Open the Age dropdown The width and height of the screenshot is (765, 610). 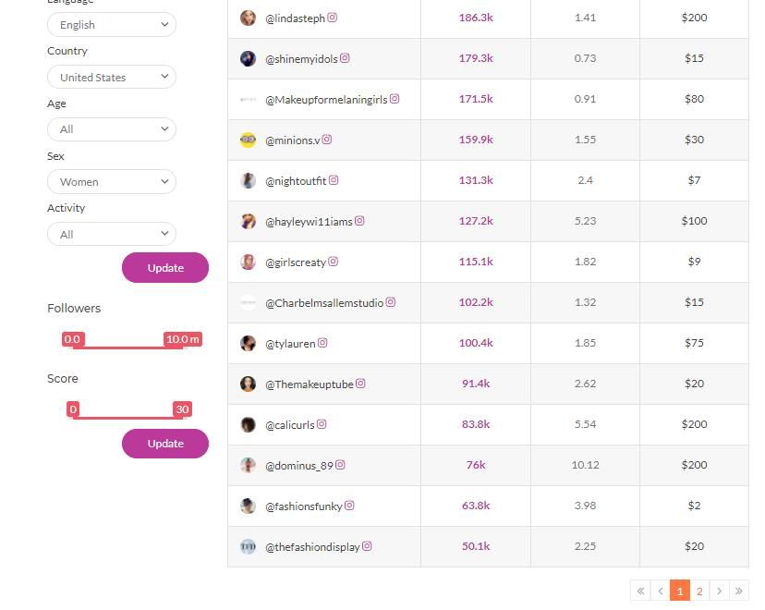(x=112, y=129)
